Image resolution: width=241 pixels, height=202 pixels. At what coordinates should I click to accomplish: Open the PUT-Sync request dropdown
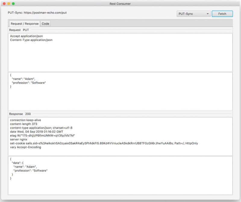193,14
